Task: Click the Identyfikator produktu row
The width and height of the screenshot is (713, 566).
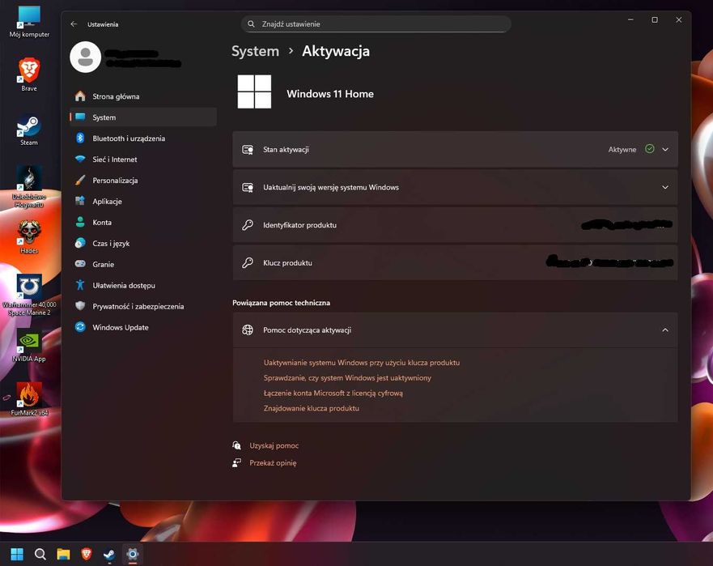Action: tap(455, 225)
